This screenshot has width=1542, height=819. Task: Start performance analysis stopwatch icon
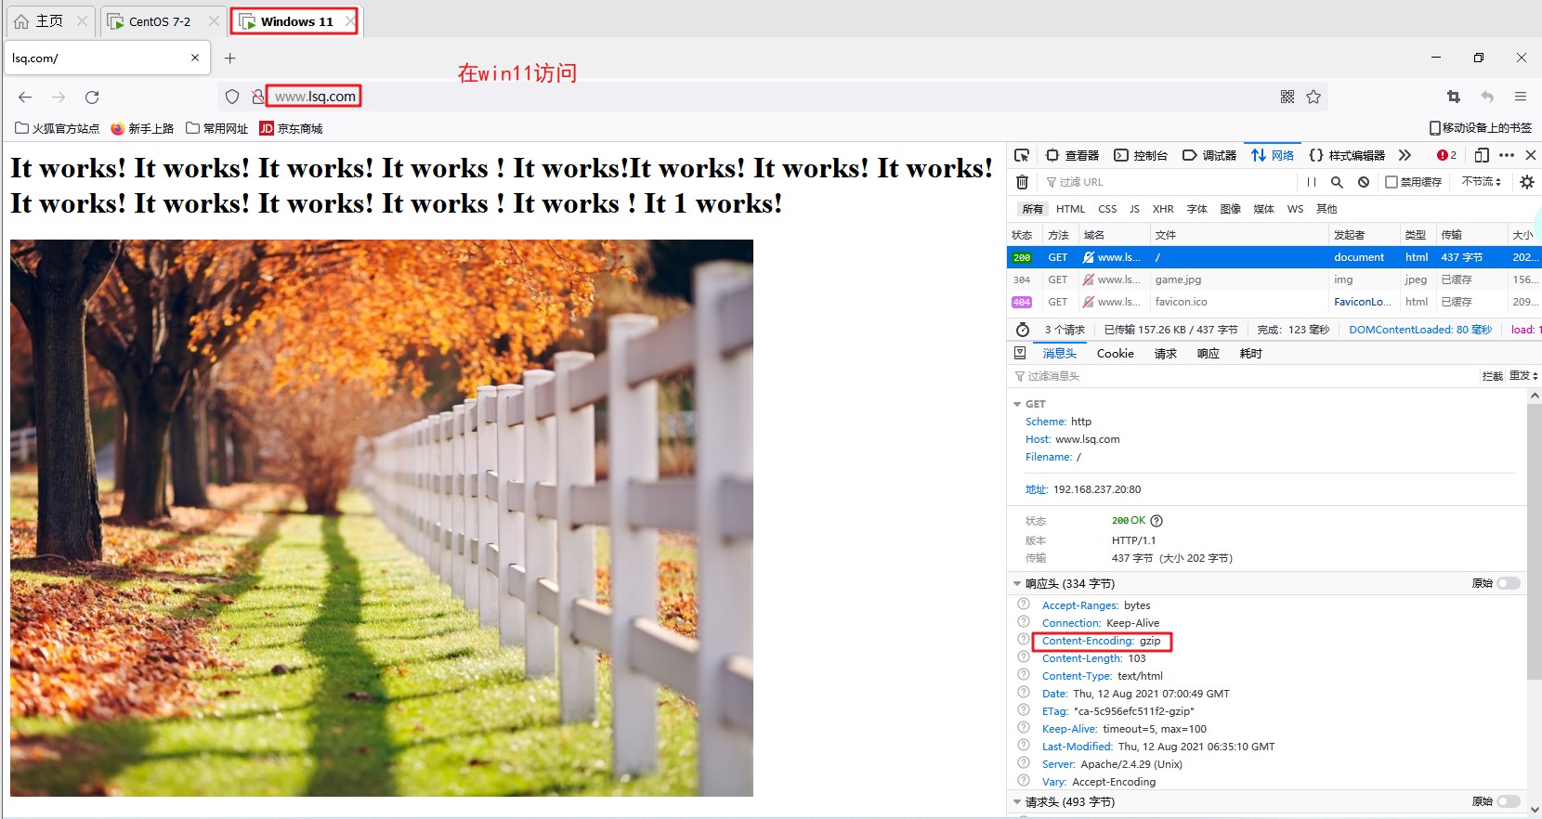pyautogui.click(x=1023, y=330)
